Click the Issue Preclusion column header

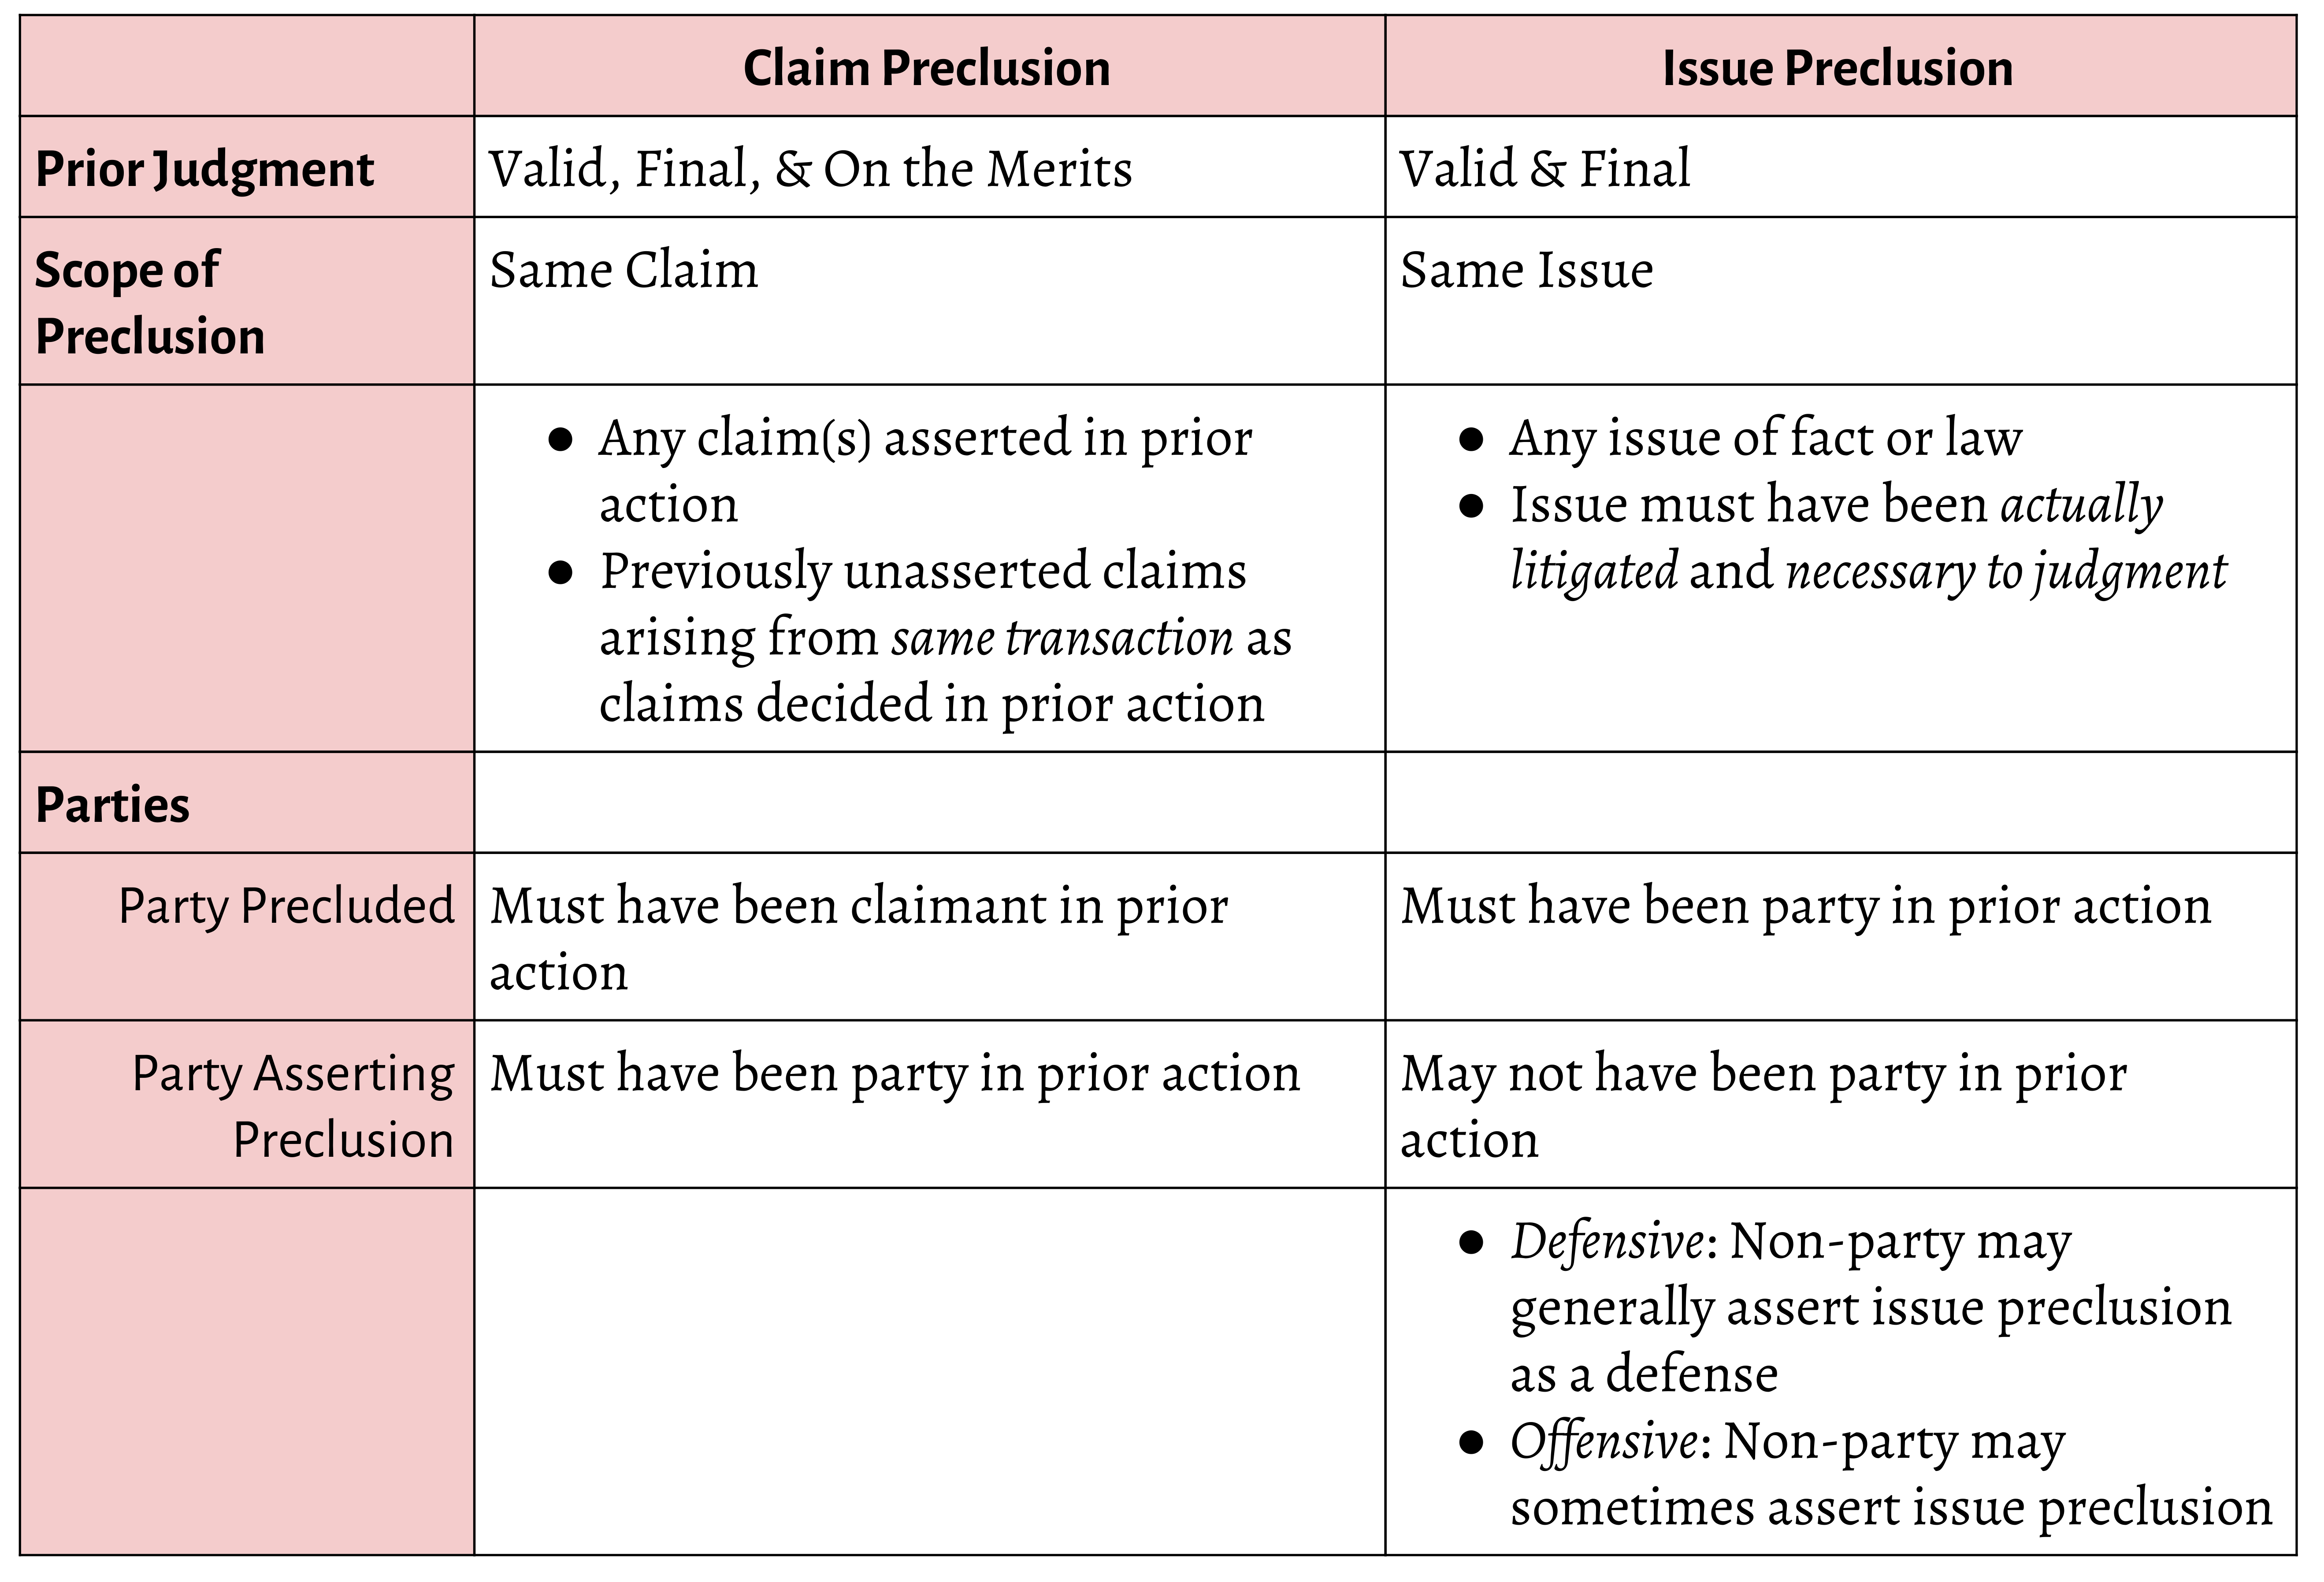(x=1837, y=68)
